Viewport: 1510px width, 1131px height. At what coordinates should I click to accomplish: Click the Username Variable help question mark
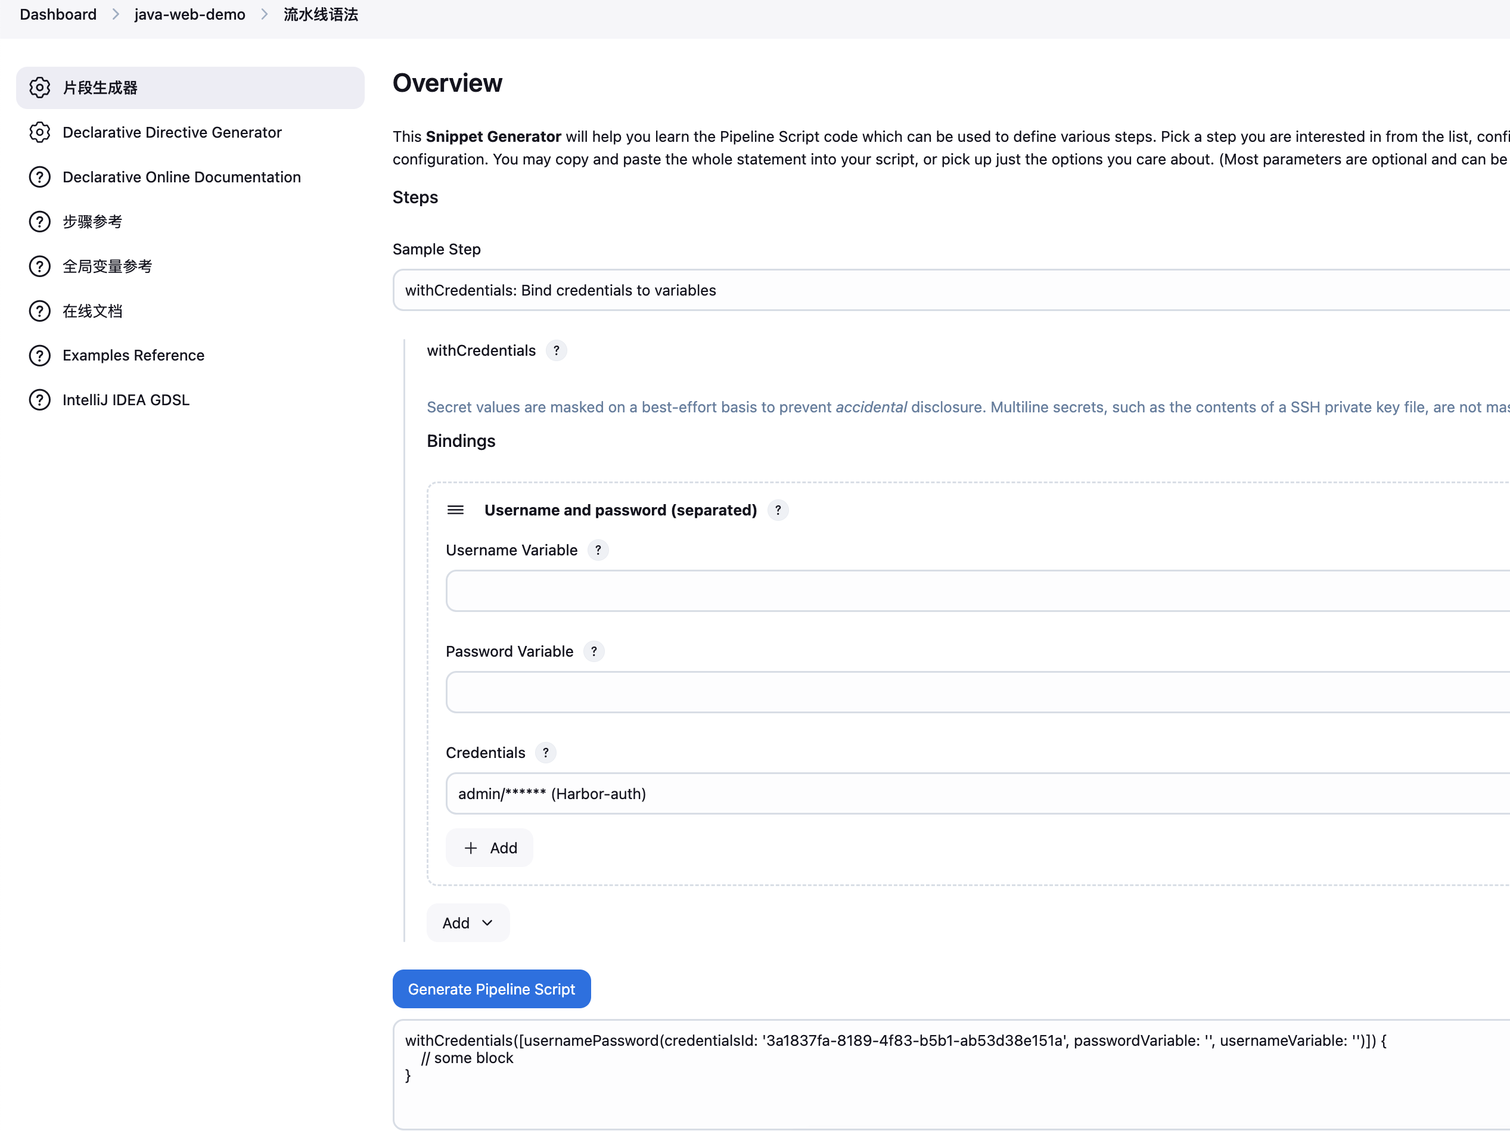[x=598, y=550]
